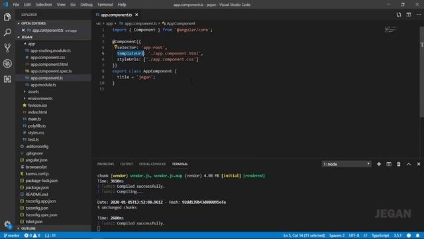Open the Go menu

[73, 5]
